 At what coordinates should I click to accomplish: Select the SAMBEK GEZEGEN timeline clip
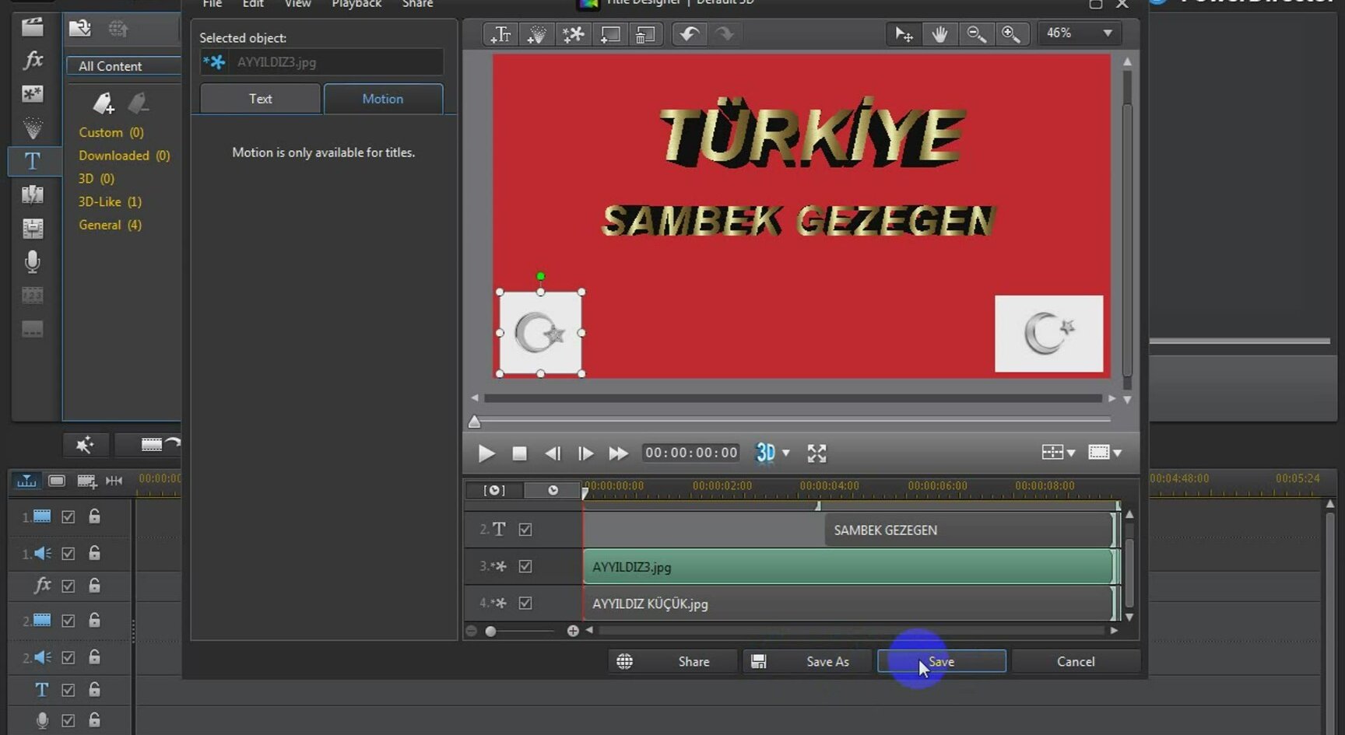[969, 530]
